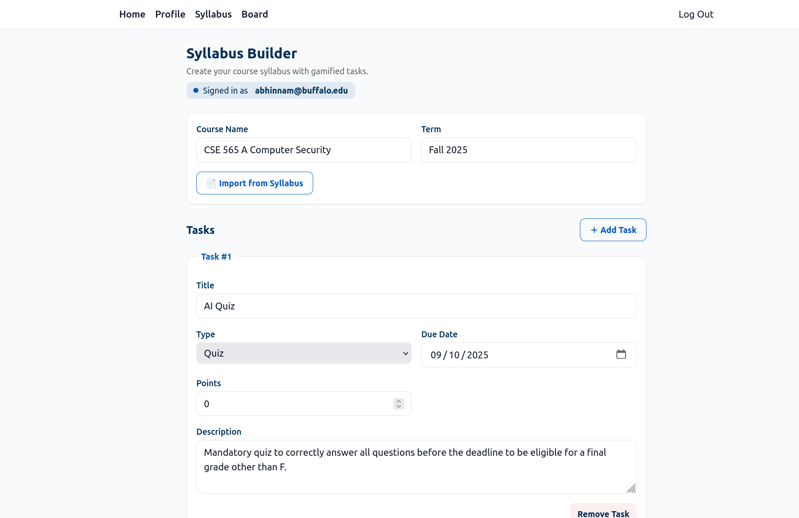Grab the Description textarea resize handle

[631, 488]
